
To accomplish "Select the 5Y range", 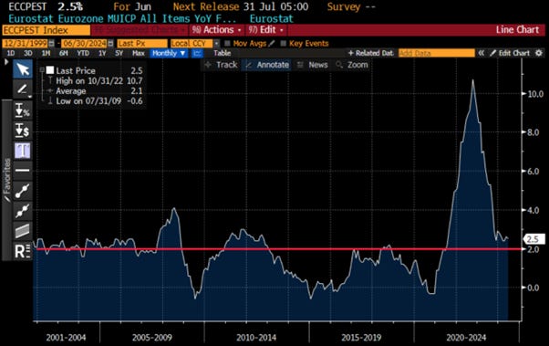I will [119, 53].
